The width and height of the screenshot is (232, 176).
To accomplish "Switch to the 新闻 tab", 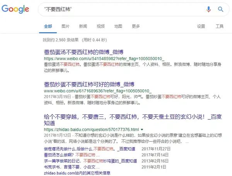I will pos(83,26).
